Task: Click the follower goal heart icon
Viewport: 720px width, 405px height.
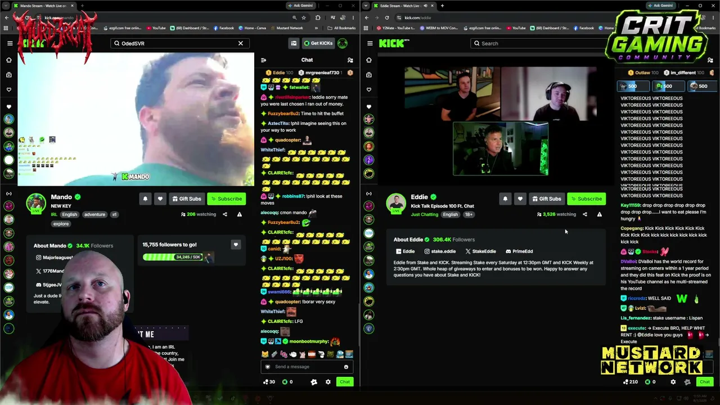Action: tap(236, 245)
